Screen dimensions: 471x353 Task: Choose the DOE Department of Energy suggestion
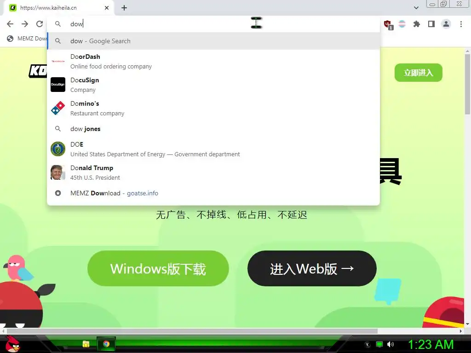point(213,149)
